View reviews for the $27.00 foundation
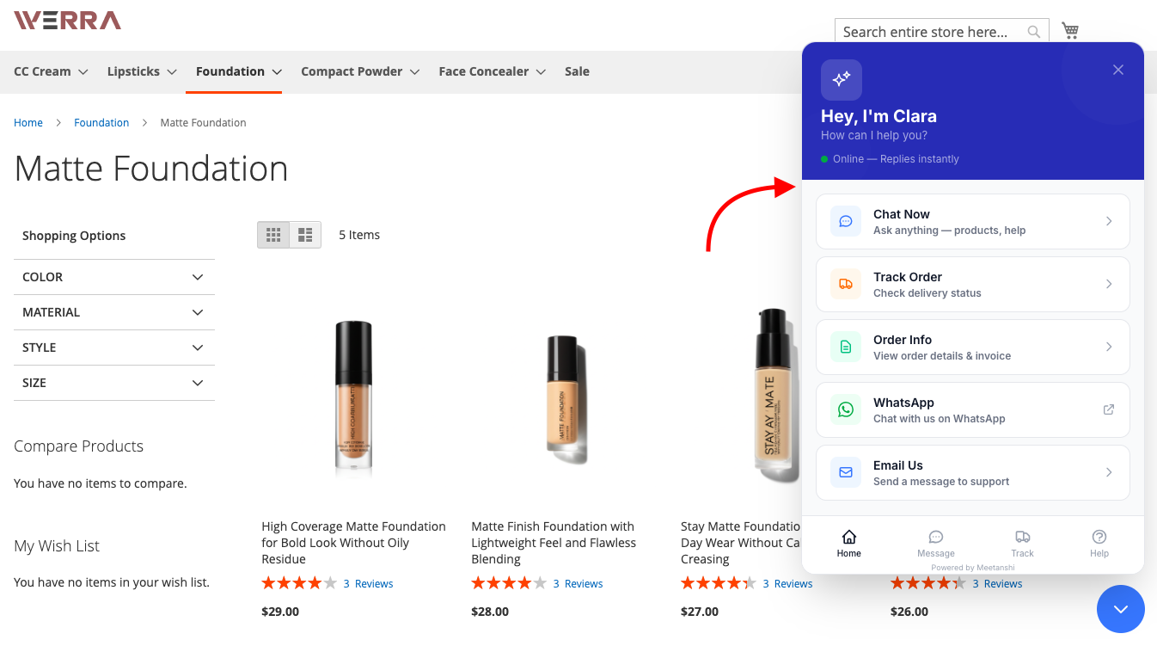Screen dimensions: 1157x646 (x=787, y=584)
